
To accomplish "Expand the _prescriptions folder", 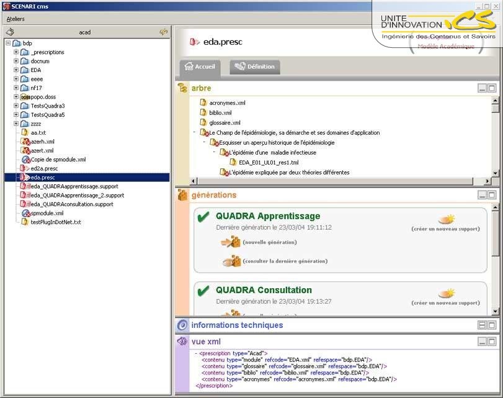I will 16,52.
